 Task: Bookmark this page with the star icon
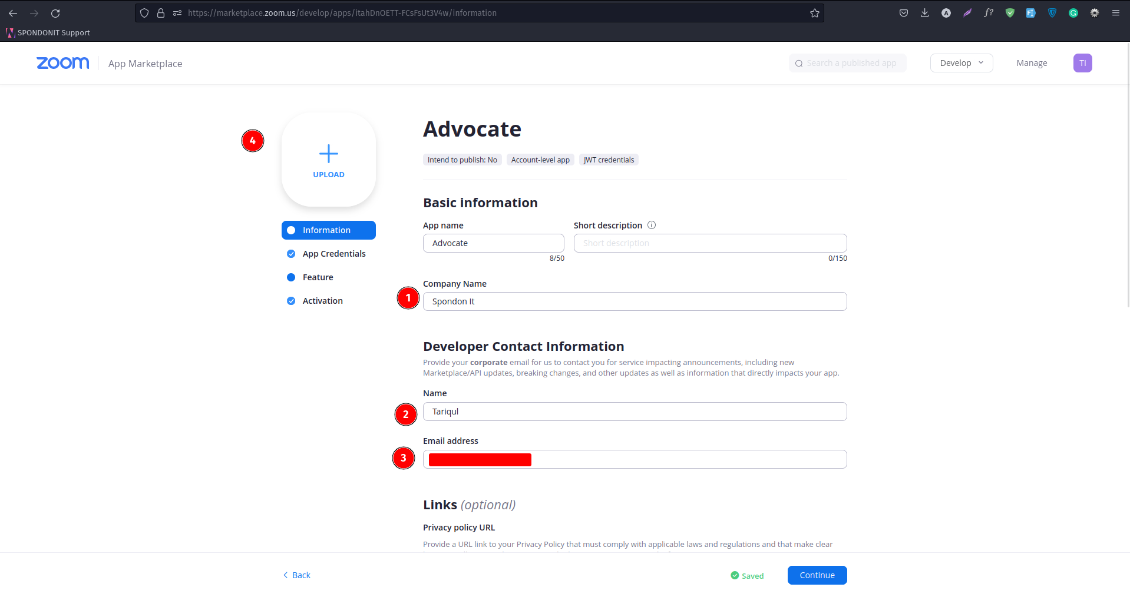[815, 13]
